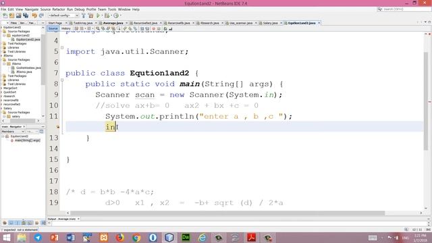This screenshot has height=243, width=432.
Task: Click the editor find selection magnifier icon
Action: 98,28
